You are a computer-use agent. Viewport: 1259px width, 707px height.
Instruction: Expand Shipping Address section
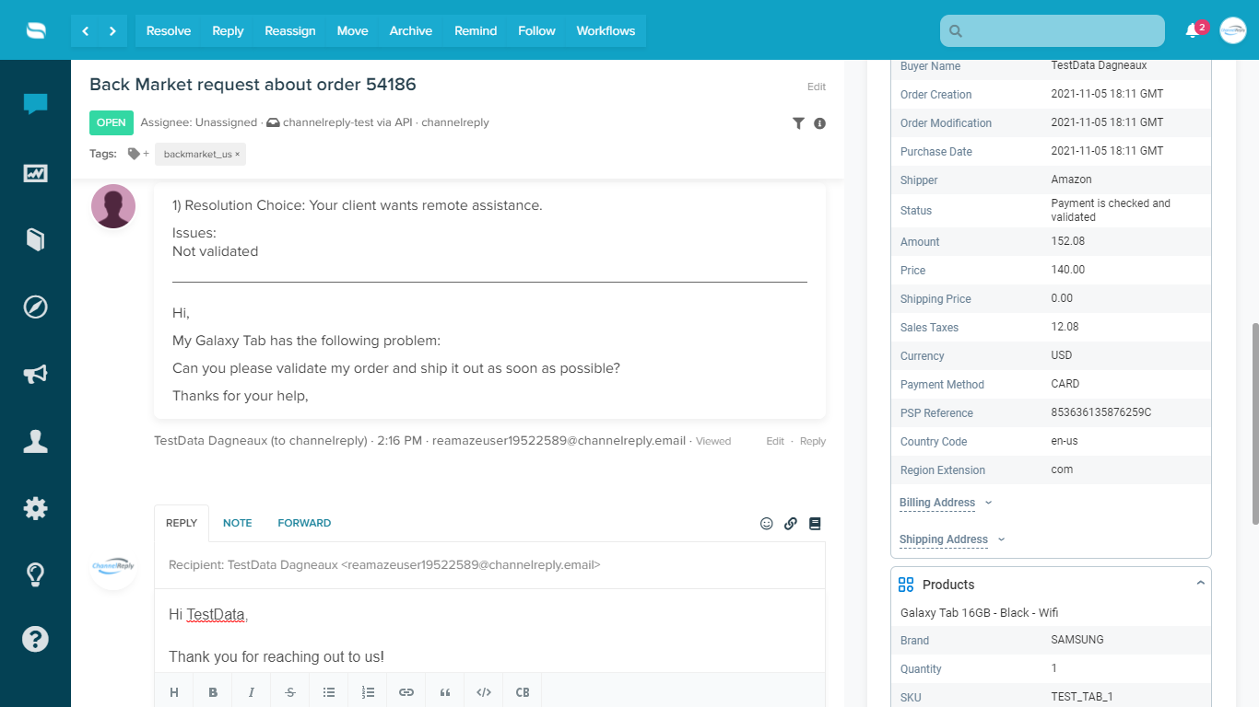[x=952, y=539]
